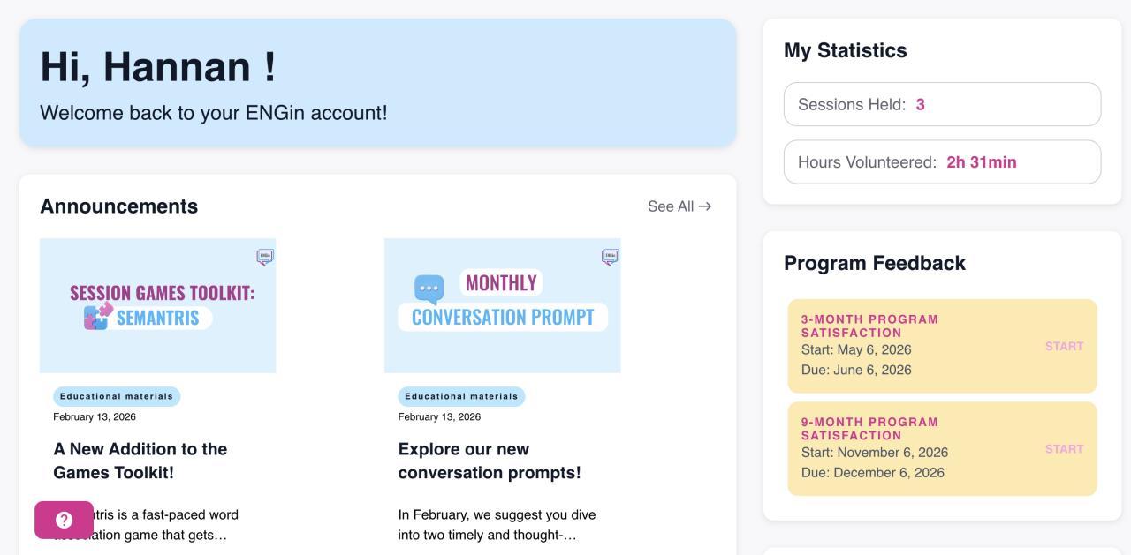
Task: Click the pink help question mark icon
Action: [64, 520]
